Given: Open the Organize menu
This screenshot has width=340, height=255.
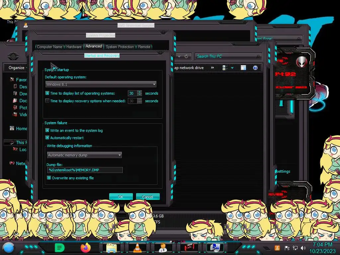Looking at the screenshot, I should coord(17,68).
